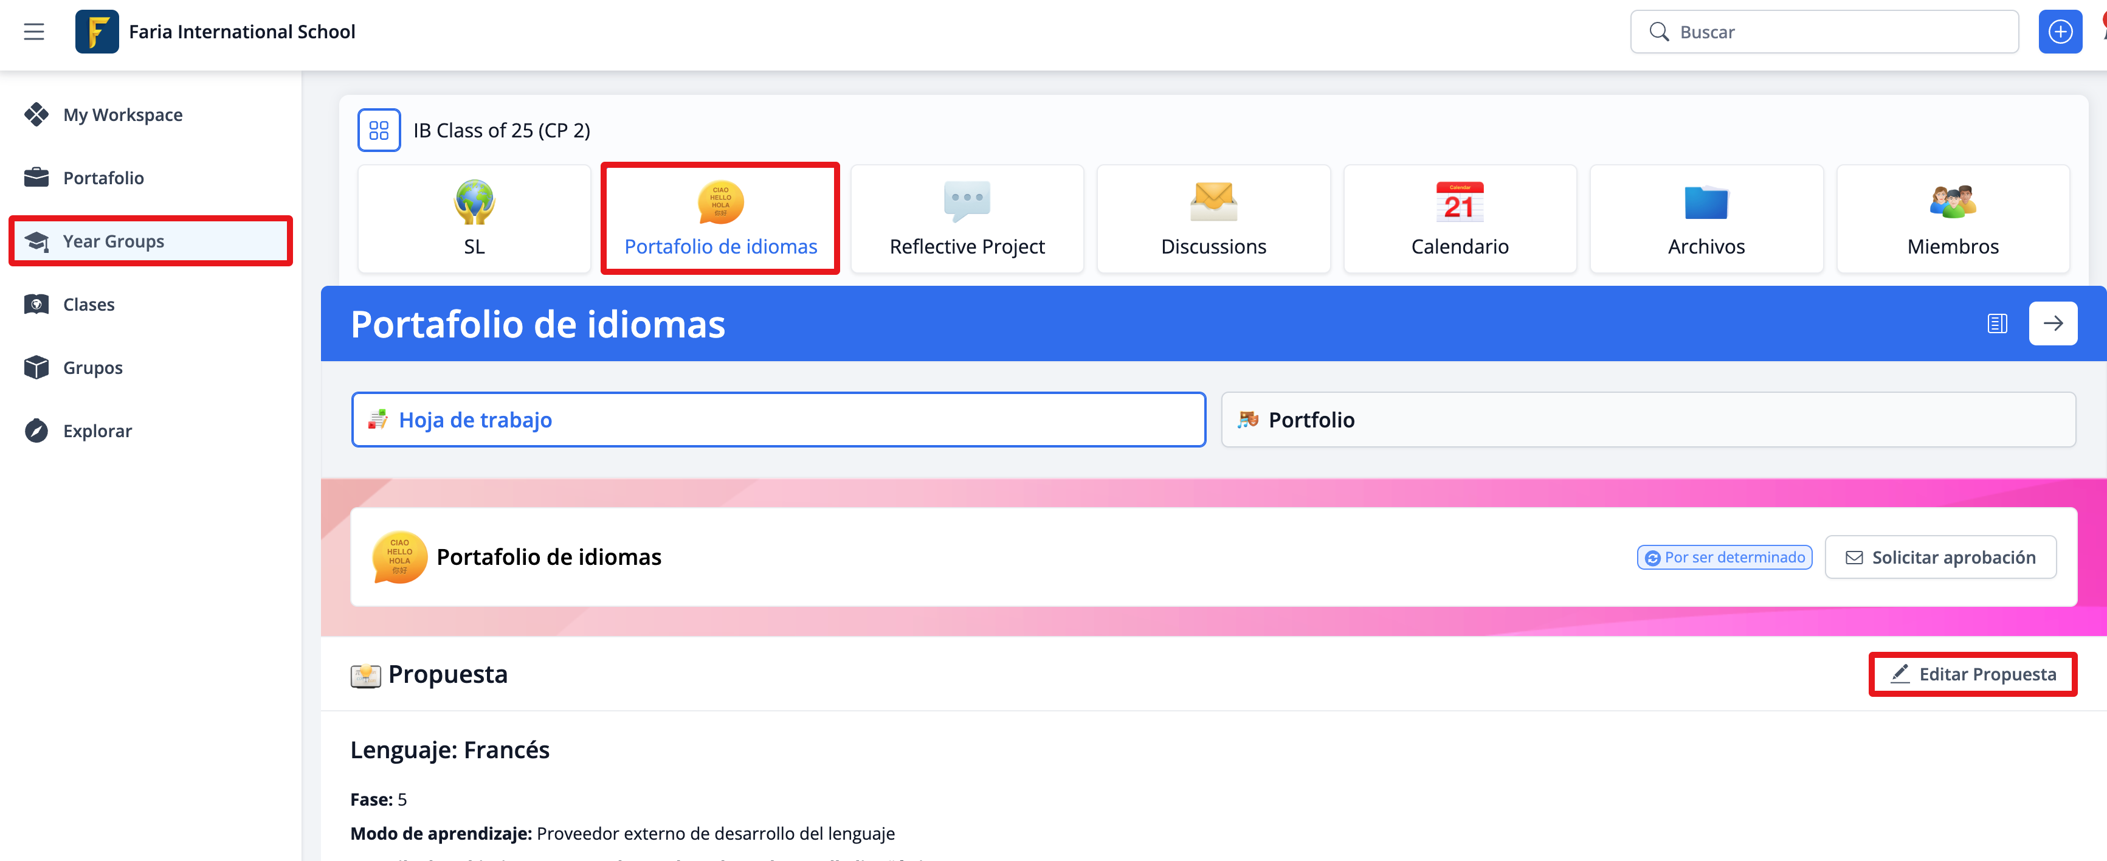
Task: Click the blue plus add button
Action: tap(2059, 32)
